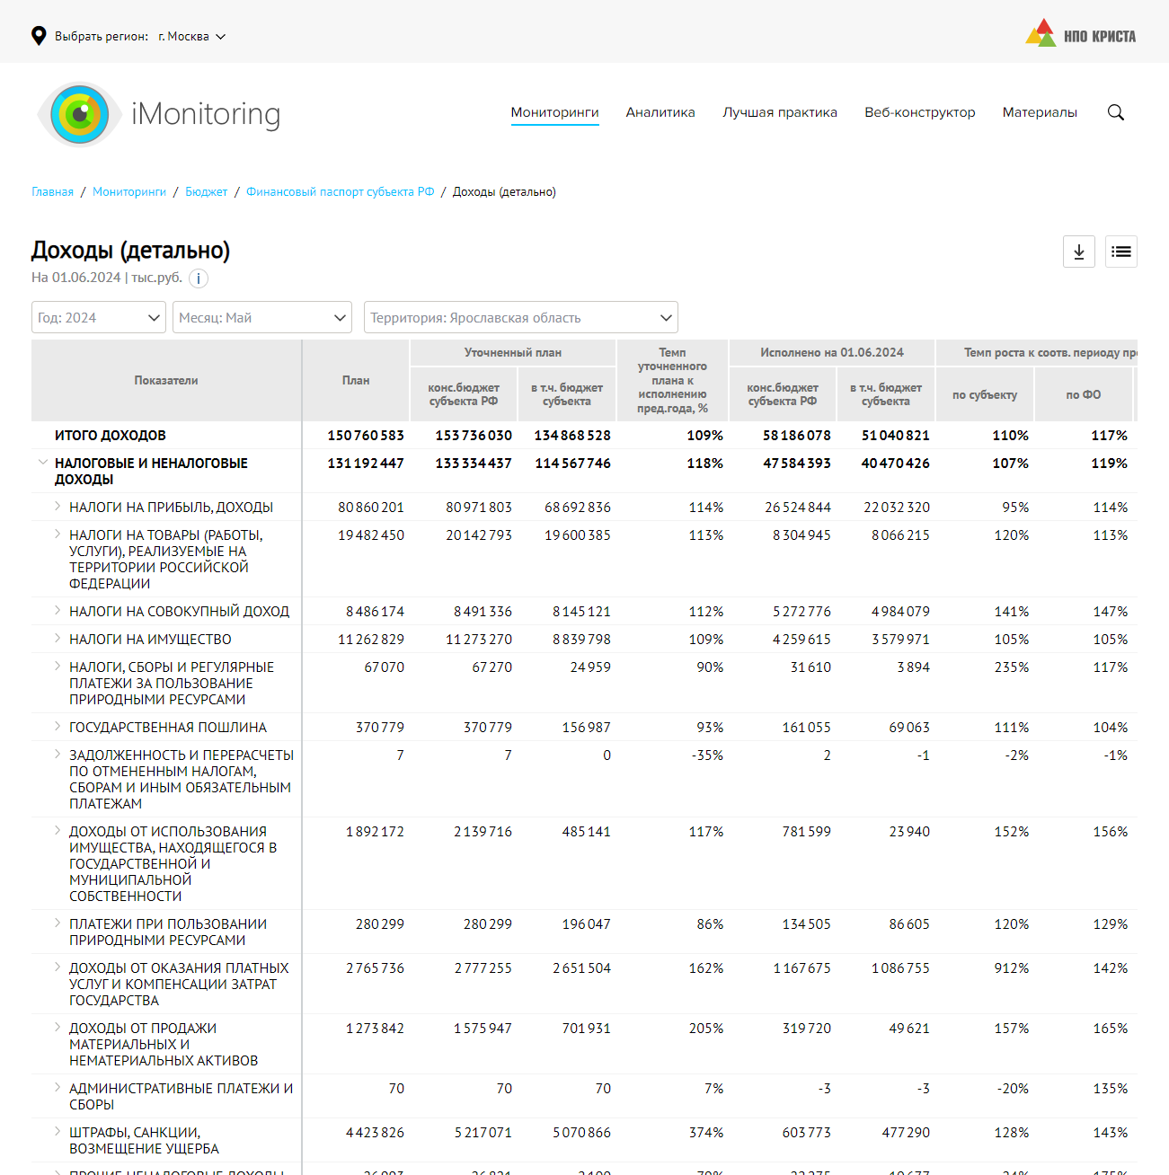Open the list view options icon
The width and height of the screenshot is (1169, 1175).
(x=1120, y=252)
